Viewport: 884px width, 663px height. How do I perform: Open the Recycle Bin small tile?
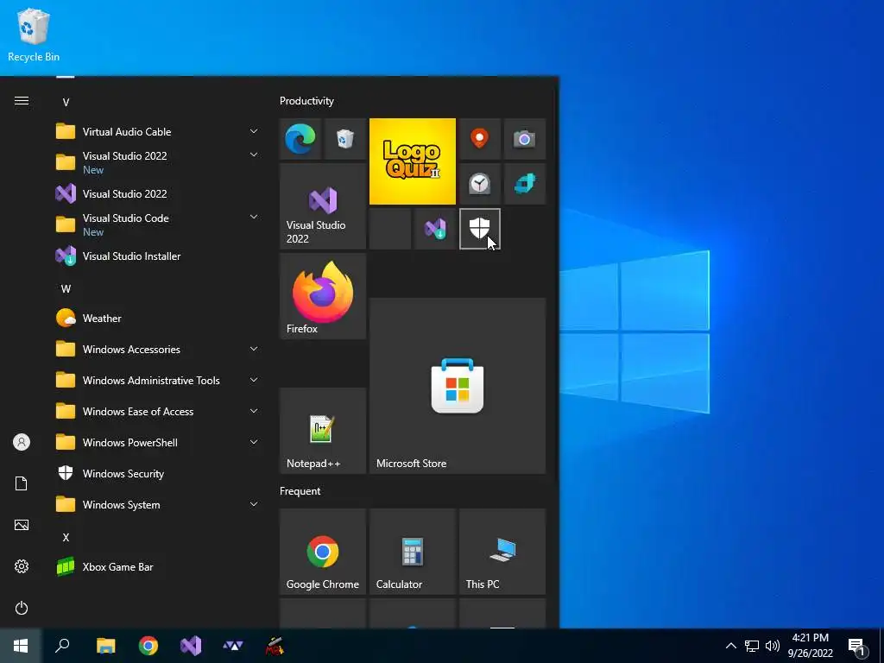click(x=345, y=139)
